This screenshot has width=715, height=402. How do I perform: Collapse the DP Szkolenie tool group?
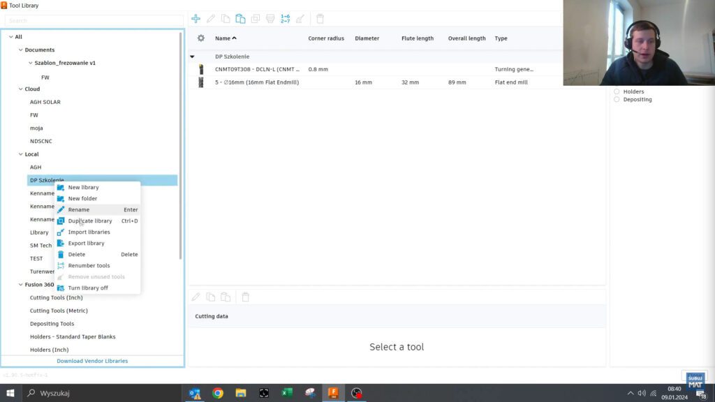[x=193, y=57]
